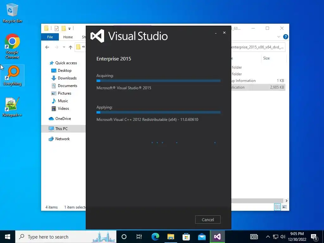Image resolution: width=324 pixels, height=243 pixels.
Task: Select Network in the navigation pane
Action: point(59,139)
